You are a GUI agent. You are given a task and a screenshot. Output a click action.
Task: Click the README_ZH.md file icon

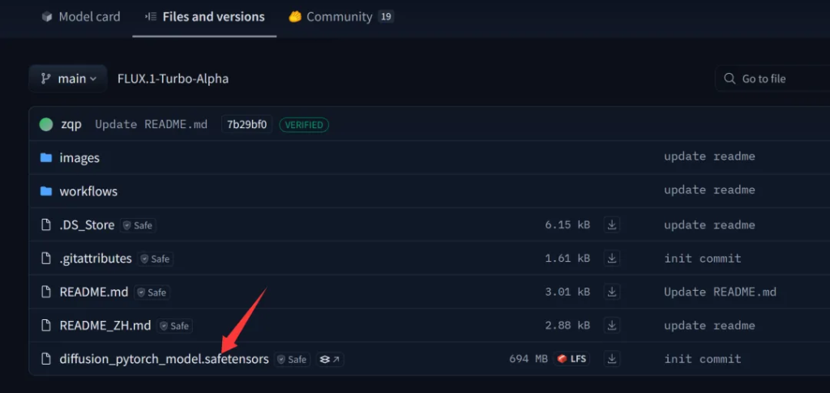coord(46,325)
